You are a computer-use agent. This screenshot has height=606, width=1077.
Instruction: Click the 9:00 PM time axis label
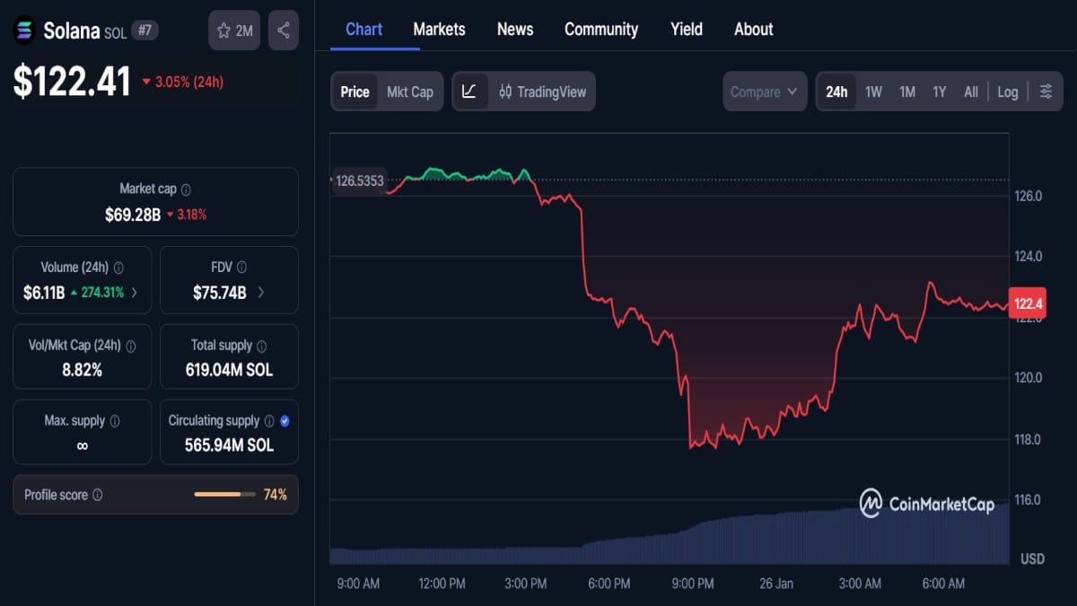click(x=693, y=584)
